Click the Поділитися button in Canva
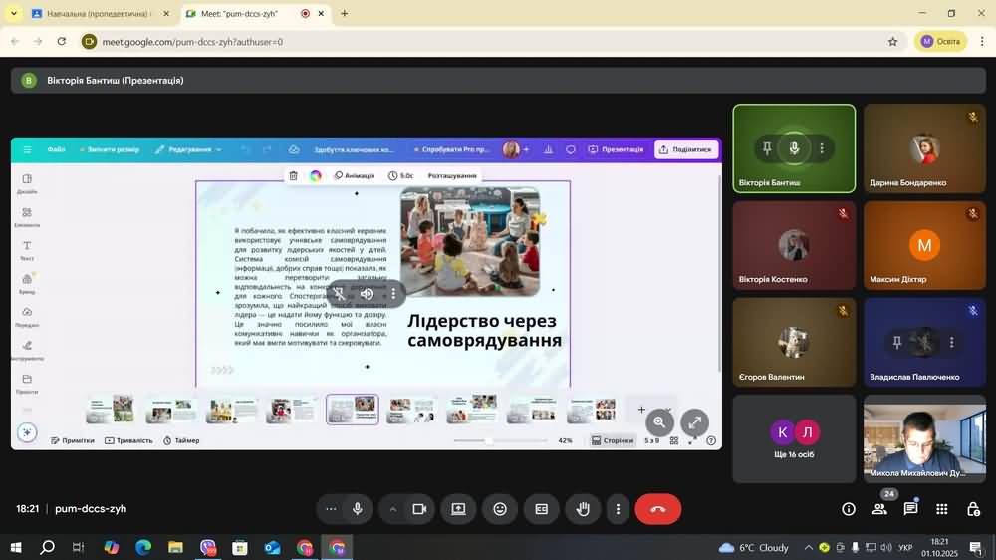Screen dimensions: 996x560 tap(685, 149)
